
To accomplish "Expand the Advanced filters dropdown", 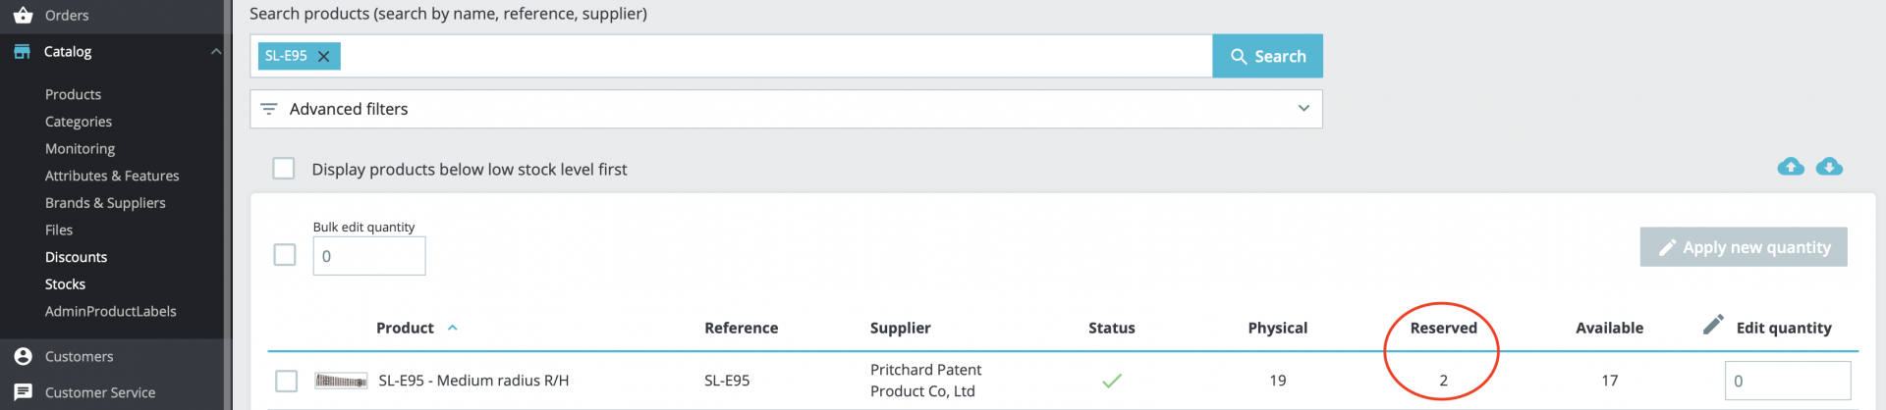I will (1304, 109).
